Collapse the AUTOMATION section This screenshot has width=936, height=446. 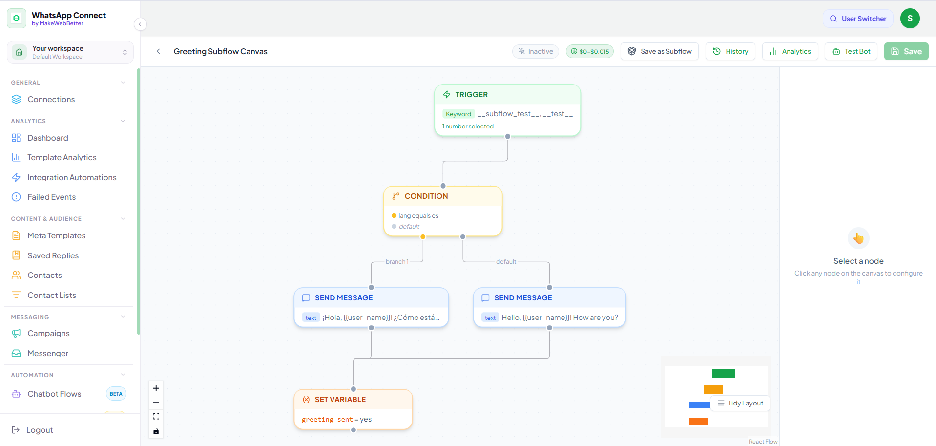123,375
